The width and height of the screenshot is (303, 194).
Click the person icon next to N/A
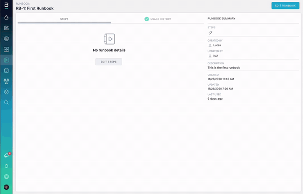click(x=210, y=56)
